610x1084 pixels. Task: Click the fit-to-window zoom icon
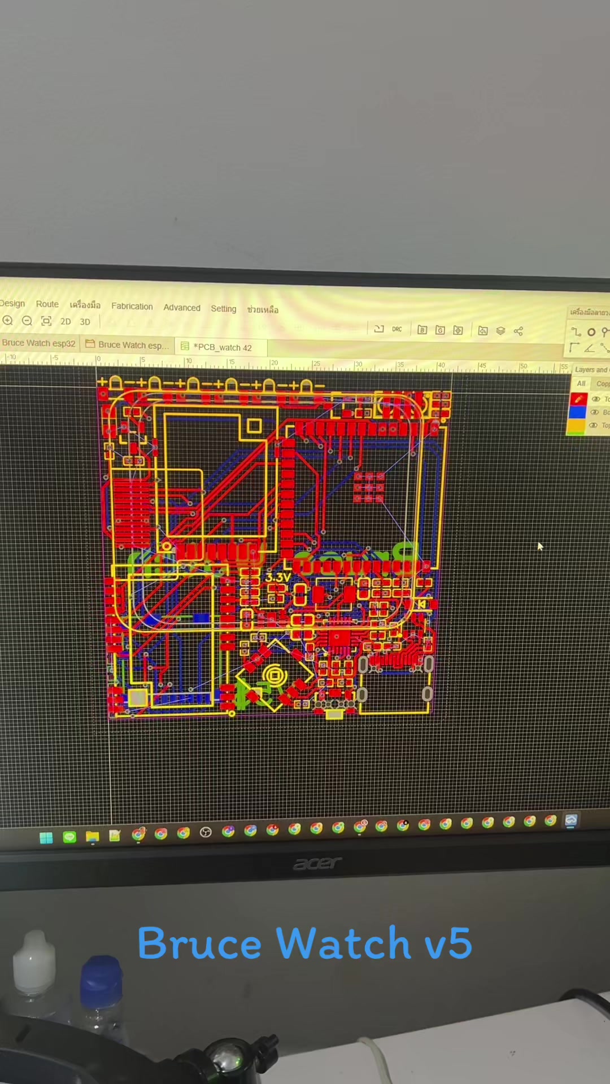[46, 321]
